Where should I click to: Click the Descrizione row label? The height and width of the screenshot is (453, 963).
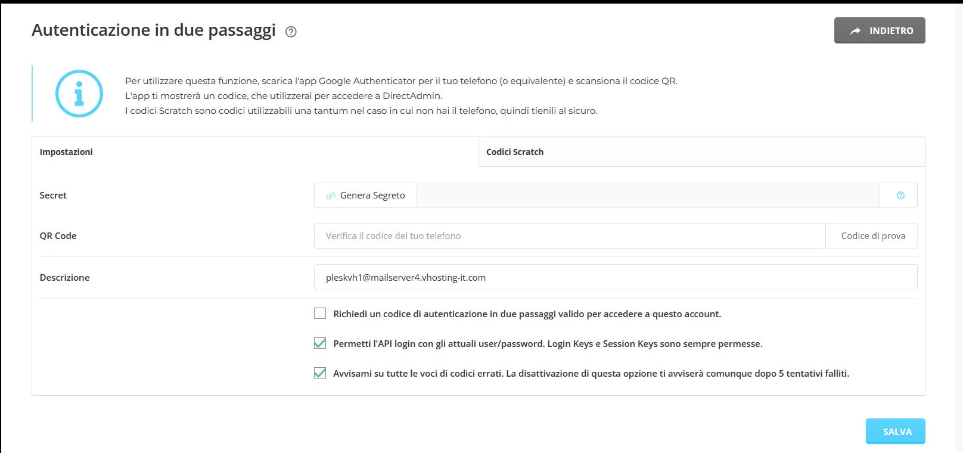pyautogui.click(x=64, y=277)
